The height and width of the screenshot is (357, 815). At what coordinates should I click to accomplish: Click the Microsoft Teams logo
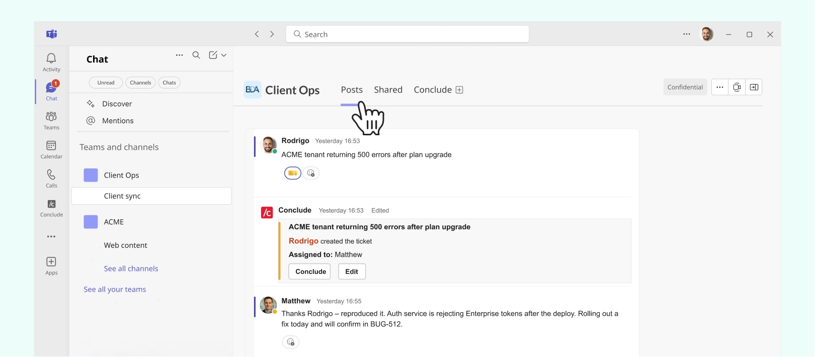[51, 34]
